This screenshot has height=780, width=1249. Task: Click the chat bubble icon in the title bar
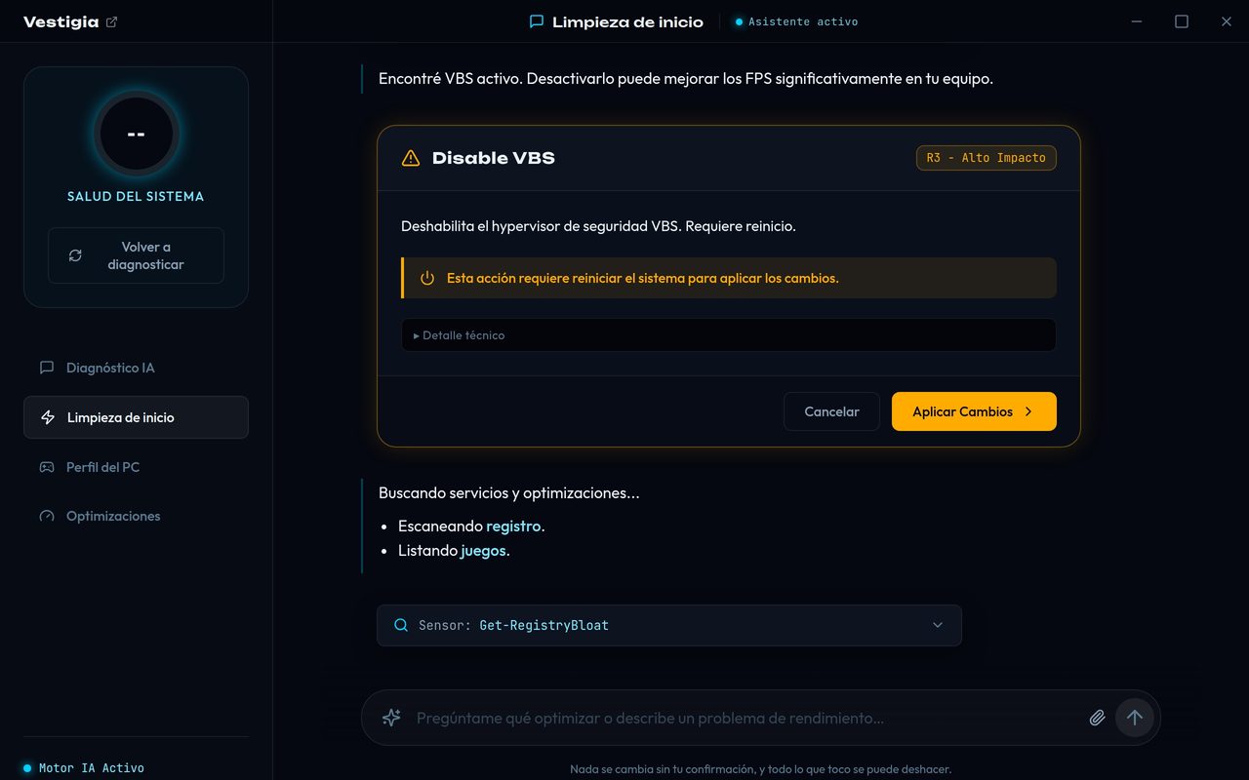pos(537,21)
